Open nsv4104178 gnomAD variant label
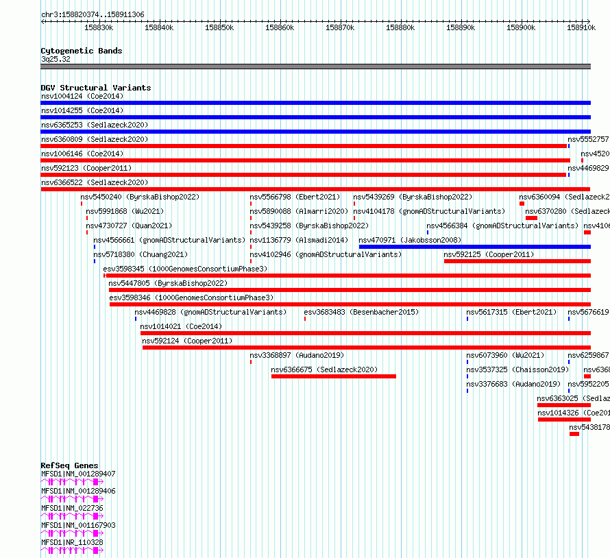The width and height of the screenshot is (610, 558). click(x=429, y=211)
